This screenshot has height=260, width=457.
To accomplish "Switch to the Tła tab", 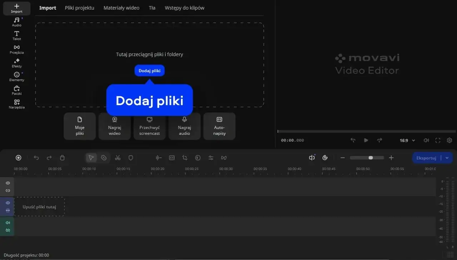I will 152,7.
